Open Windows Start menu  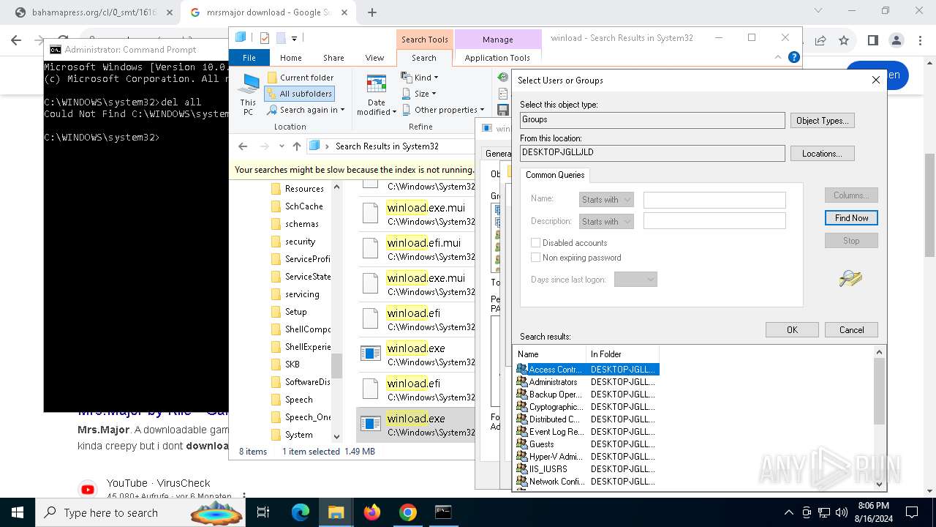tap(18, 512)
